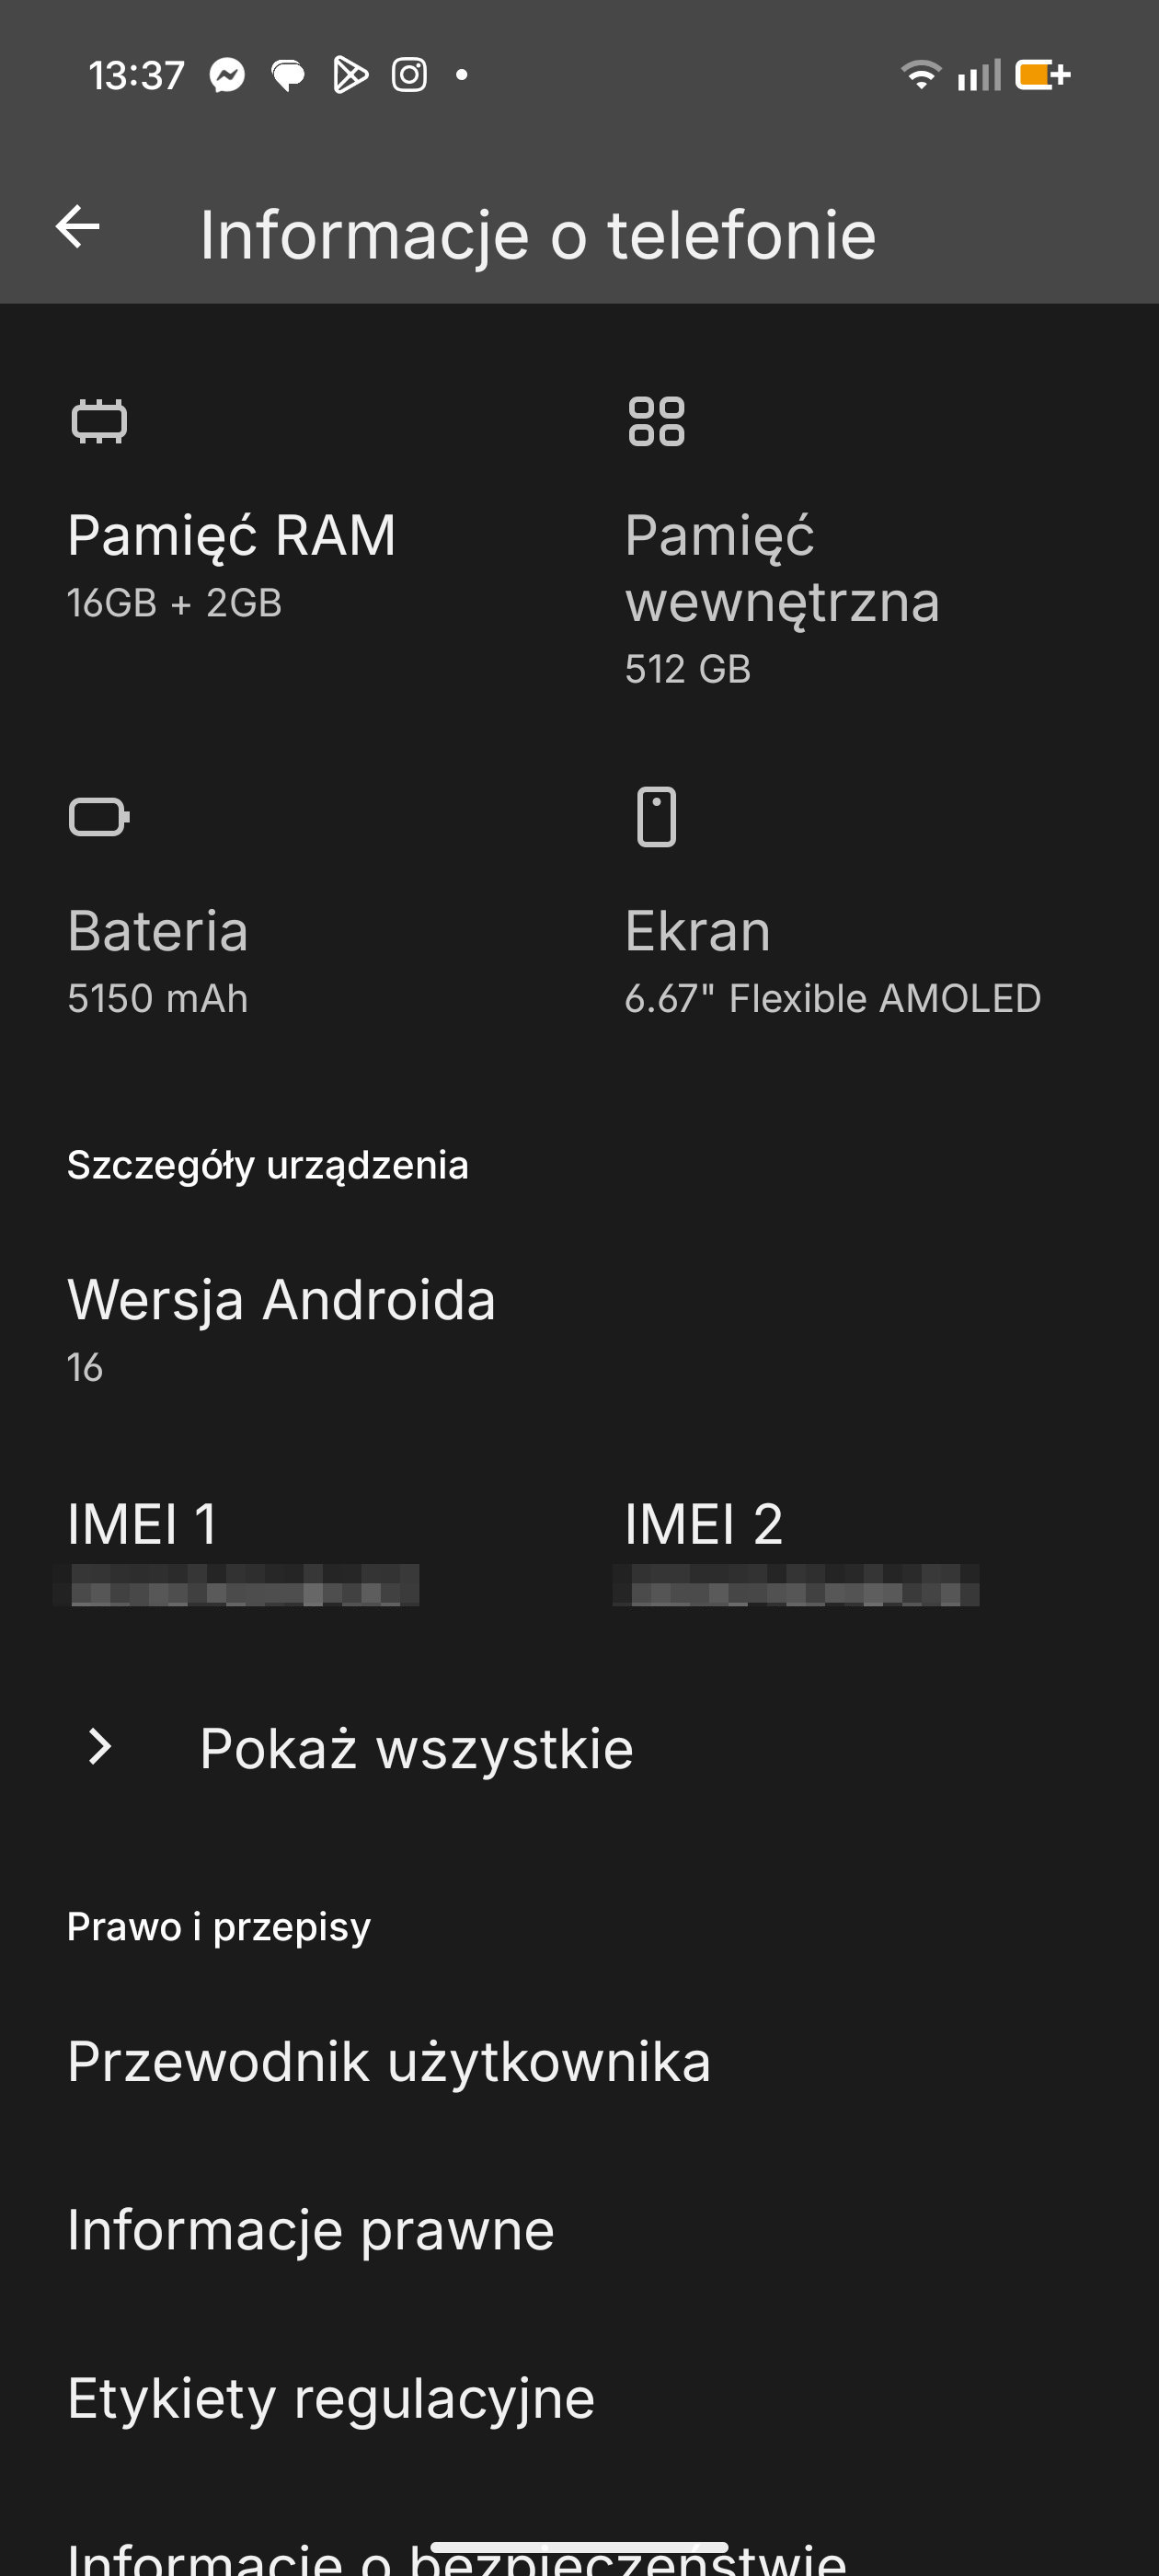Tap the Wi-Fi status icon
1159x2576 pixels.
[920, 75]
